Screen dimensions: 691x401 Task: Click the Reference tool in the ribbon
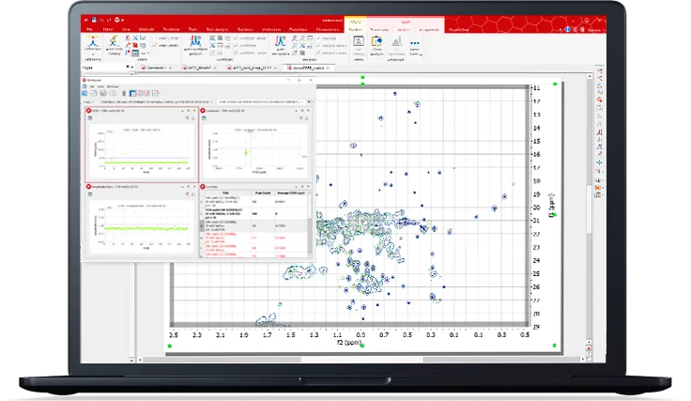(93, 46)
